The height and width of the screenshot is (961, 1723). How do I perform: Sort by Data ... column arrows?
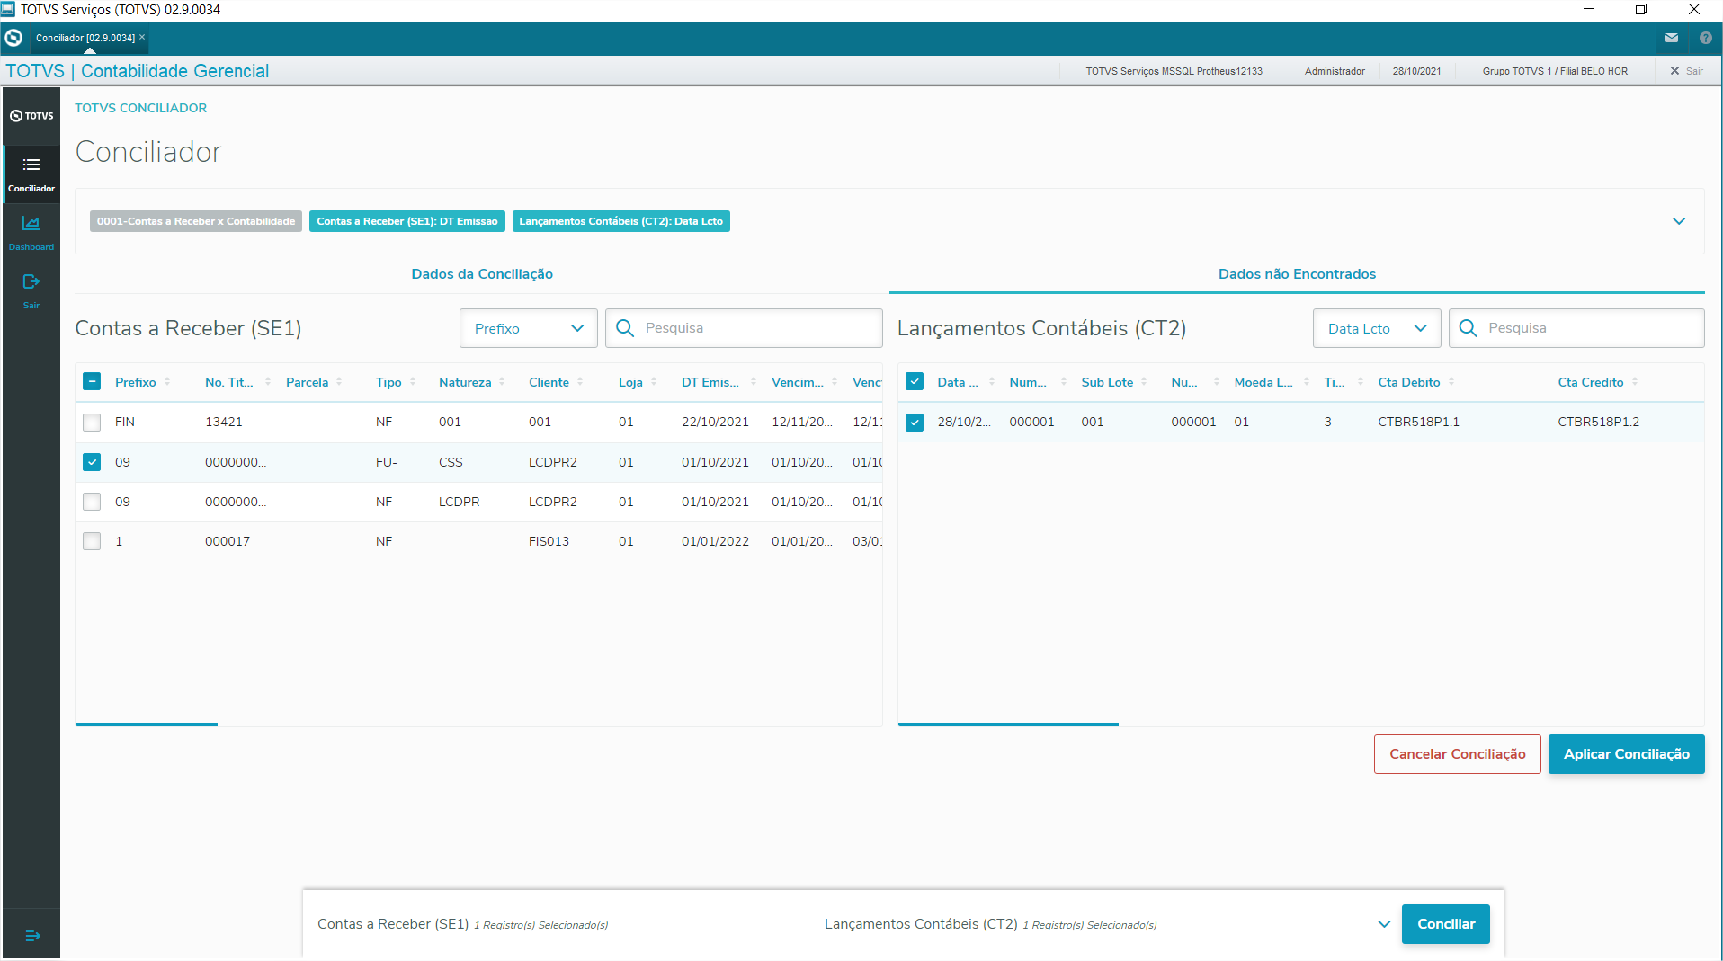pyautogui.click(x=992, y=382)
